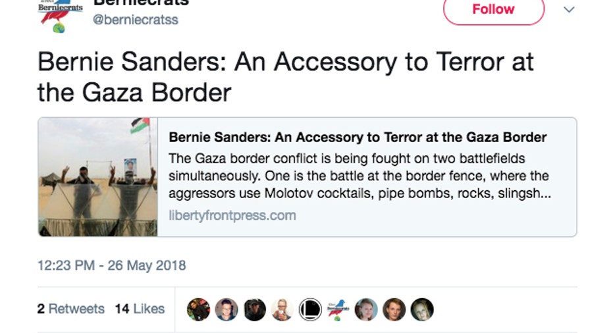Open the Berniecrats profile avatar

[60, 16]
